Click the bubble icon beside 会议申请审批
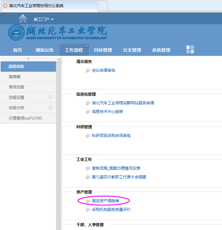 (x=88, y=70)
